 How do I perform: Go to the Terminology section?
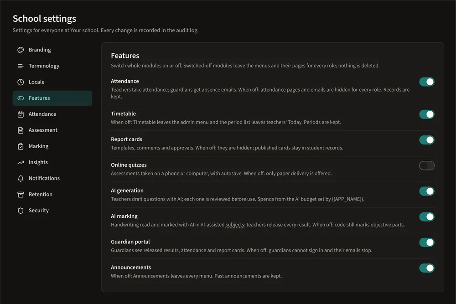[52, 66]
